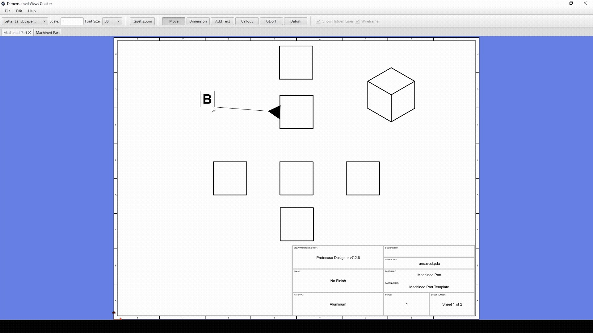Viewport: 593px width, 333px height.
Task: Expand the Font Size dropdown
Action: 118,21
